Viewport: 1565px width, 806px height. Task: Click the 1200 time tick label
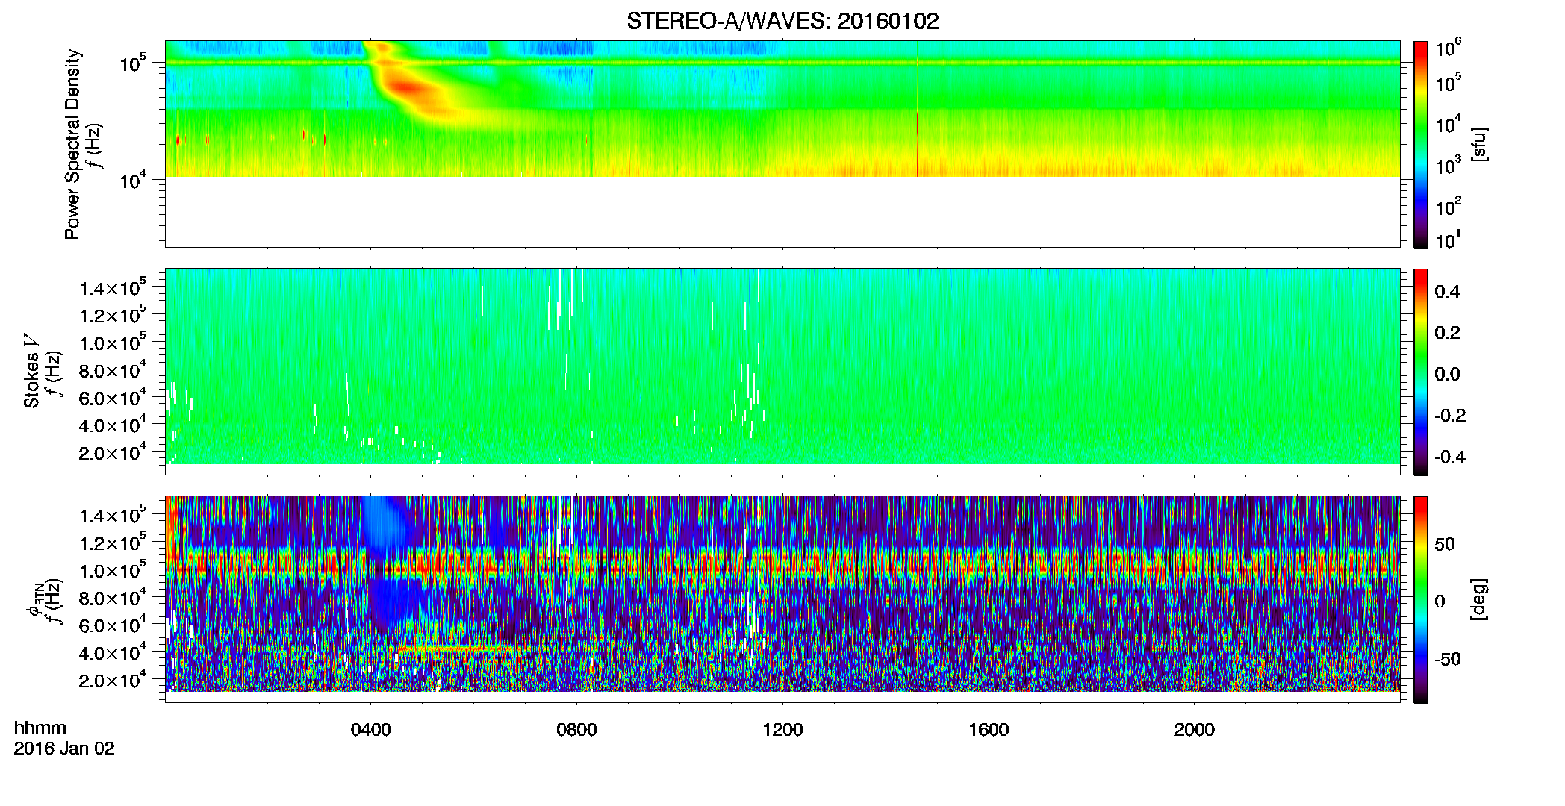(782, 730)
